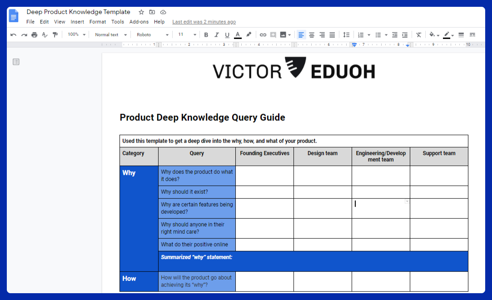
Task: Clear formatting with the Tx icon
Action: [x=418, y=35]
